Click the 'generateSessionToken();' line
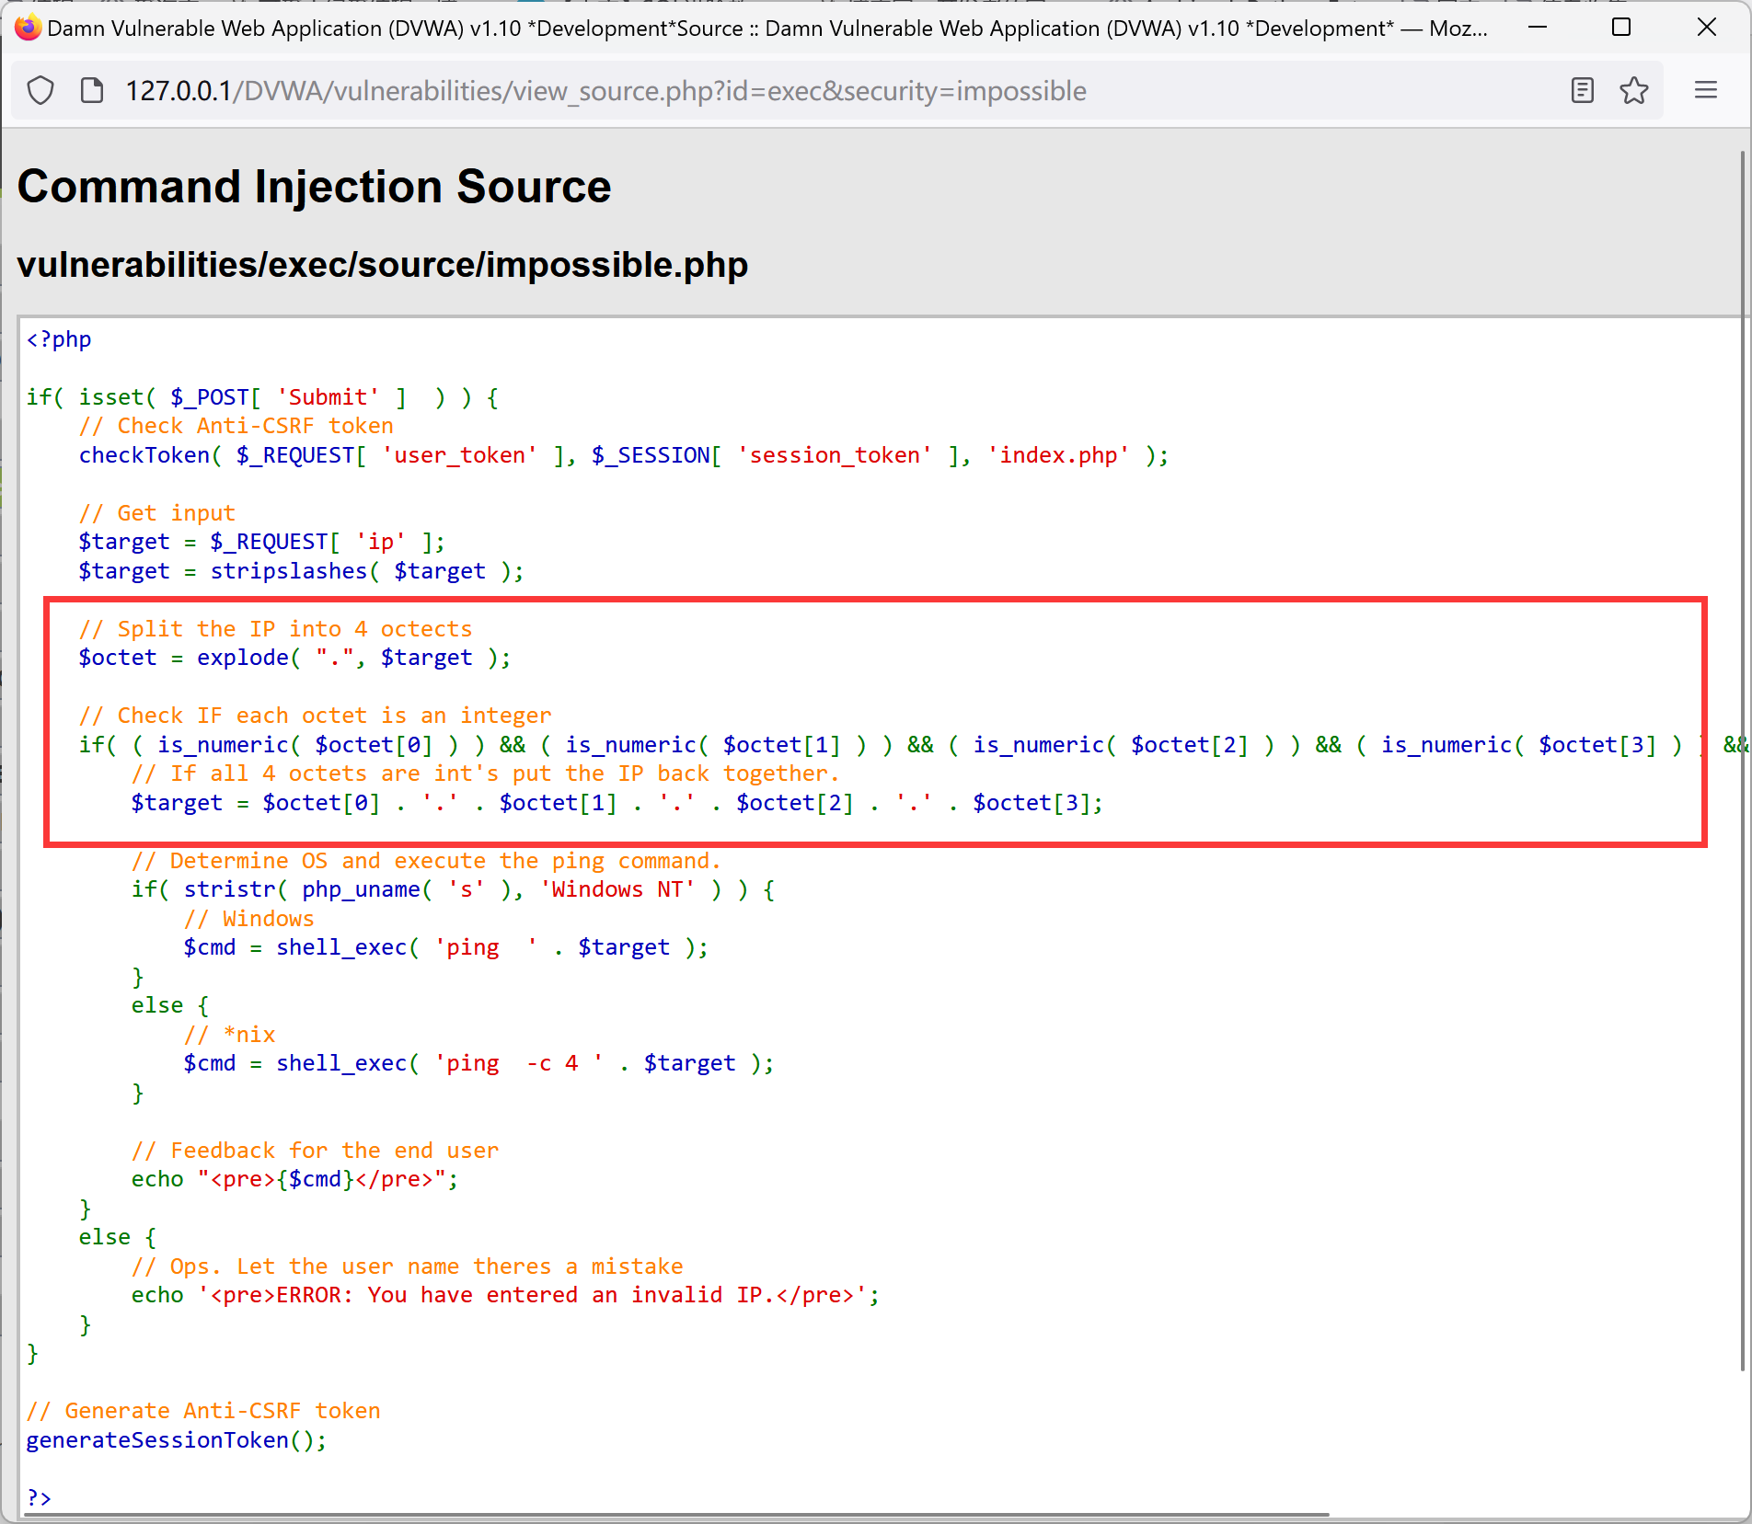Image resolution: width=1752 pixels, height=1524 pixels. pos(177,1440)
